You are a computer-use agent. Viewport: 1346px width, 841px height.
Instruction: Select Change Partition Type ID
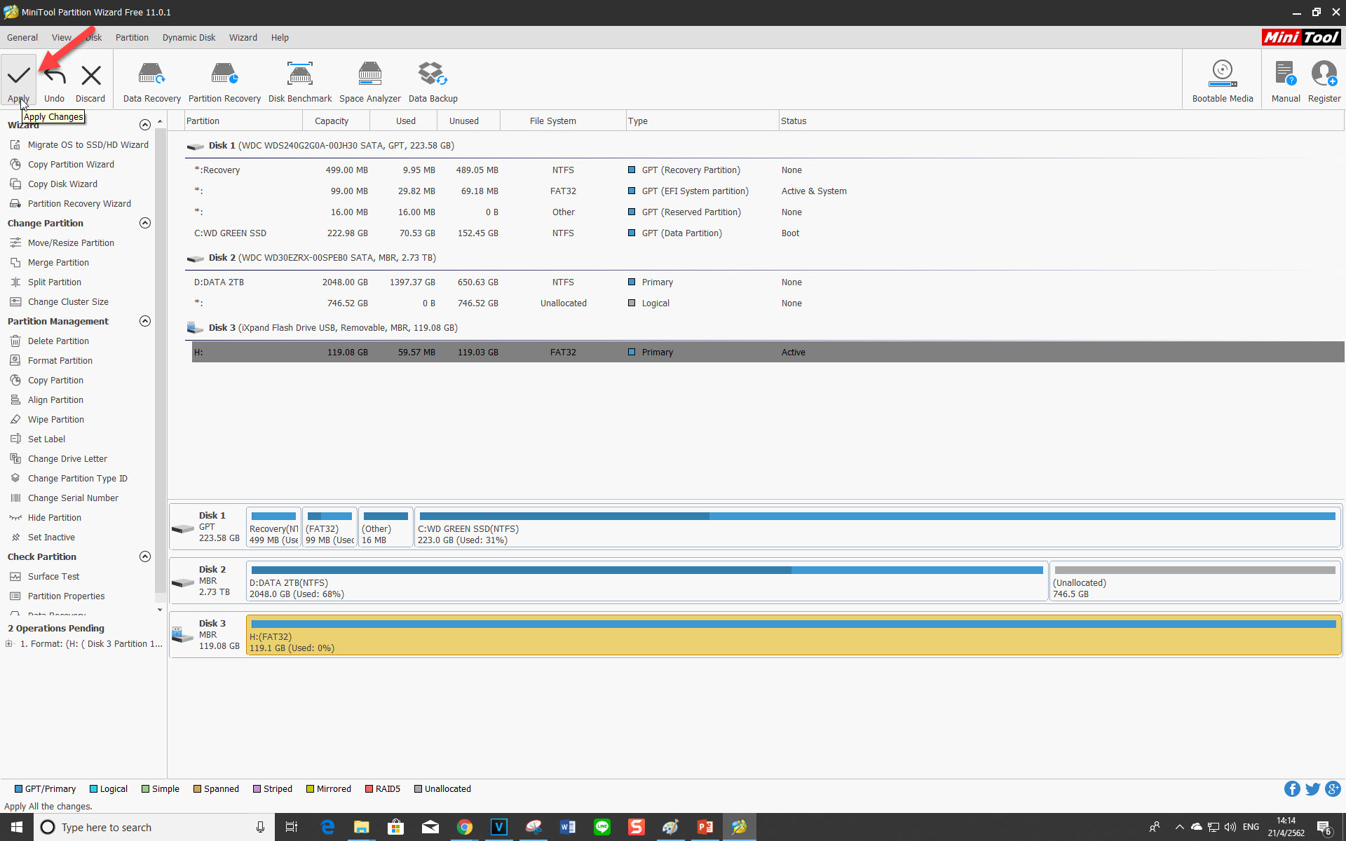[x=77, y=478]
